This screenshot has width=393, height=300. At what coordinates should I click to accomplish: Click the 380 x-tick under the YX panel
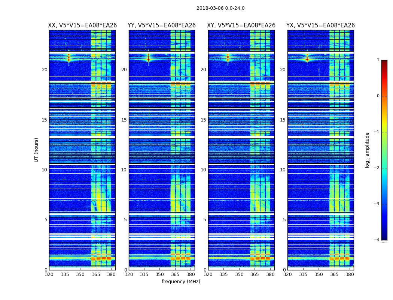(350, 274)
